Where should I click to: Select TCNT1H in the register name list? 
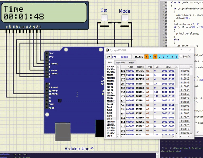click(111, 78)
